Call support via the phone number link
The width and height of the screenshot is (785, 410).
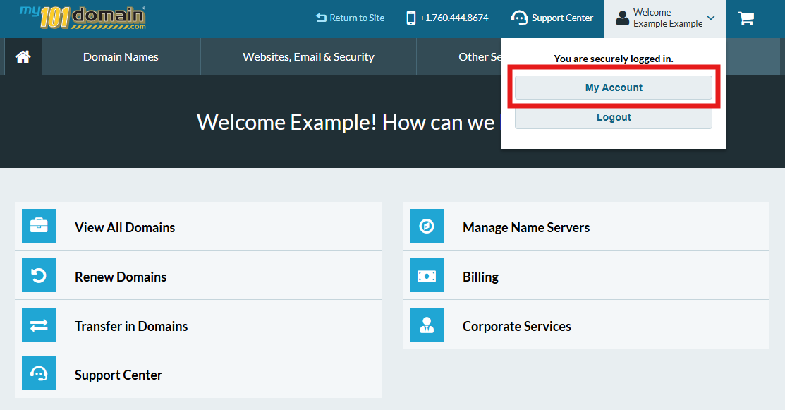(x=453, y=17)
